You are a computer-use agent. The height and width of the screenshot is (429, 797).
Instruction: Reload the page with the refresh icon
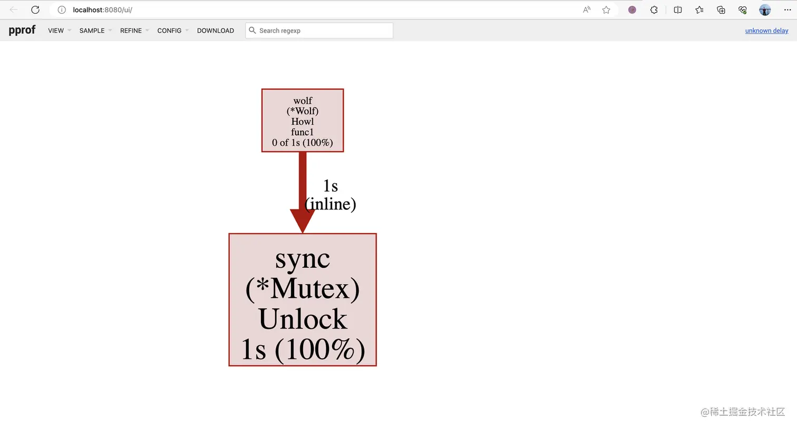35,9
